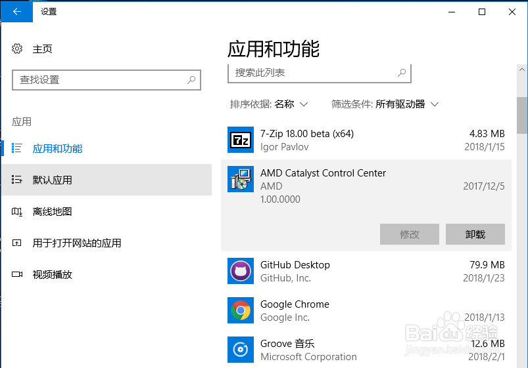Go back using the arrow button

coord(17,12)
